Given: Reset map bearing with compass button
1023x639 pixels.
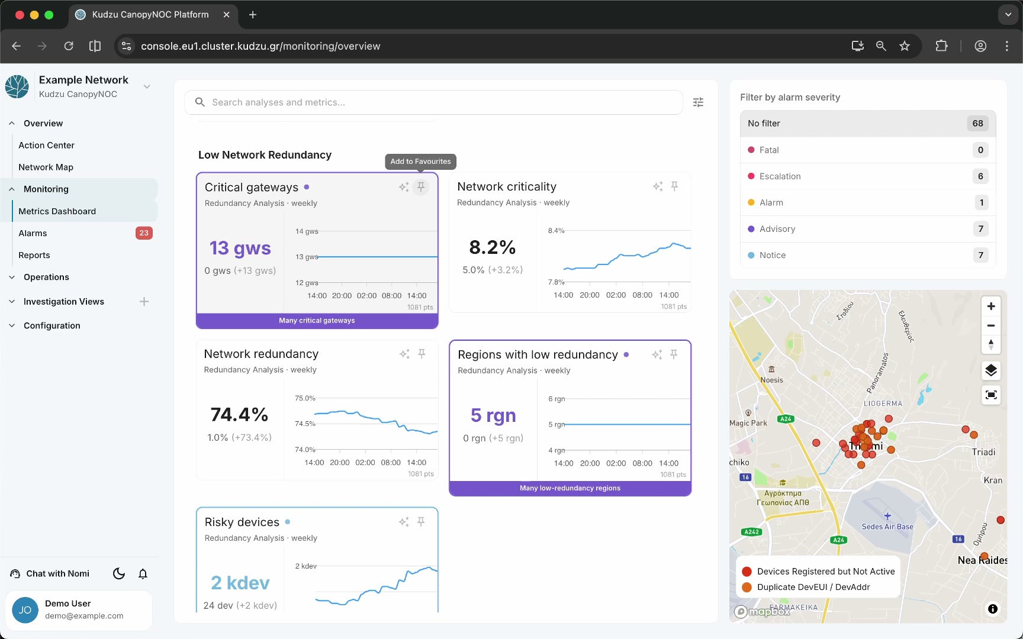Looking at the screenshot, I should [x=991, y=344].
